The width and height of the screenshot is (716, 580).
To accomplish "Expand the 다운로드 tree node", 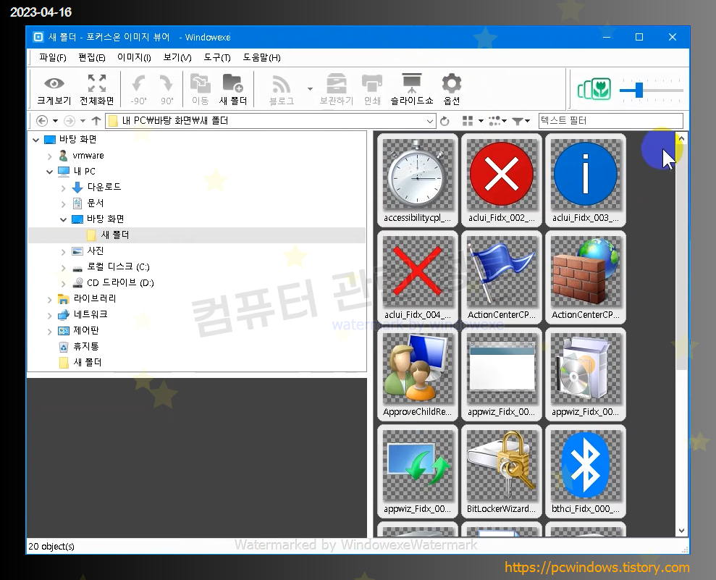I will point(64,188).
